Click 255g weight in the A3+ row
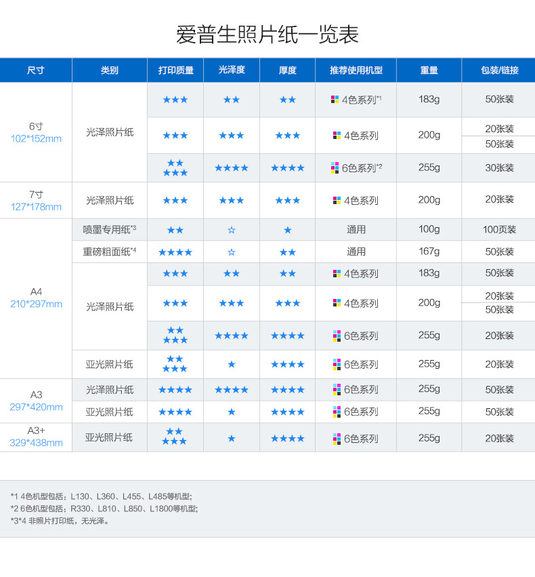 [429, 438]
